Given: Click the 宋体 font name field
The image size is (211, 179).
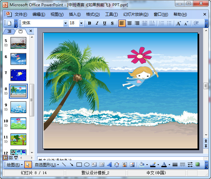Looking at the screenshot, I should click(42, 23).
